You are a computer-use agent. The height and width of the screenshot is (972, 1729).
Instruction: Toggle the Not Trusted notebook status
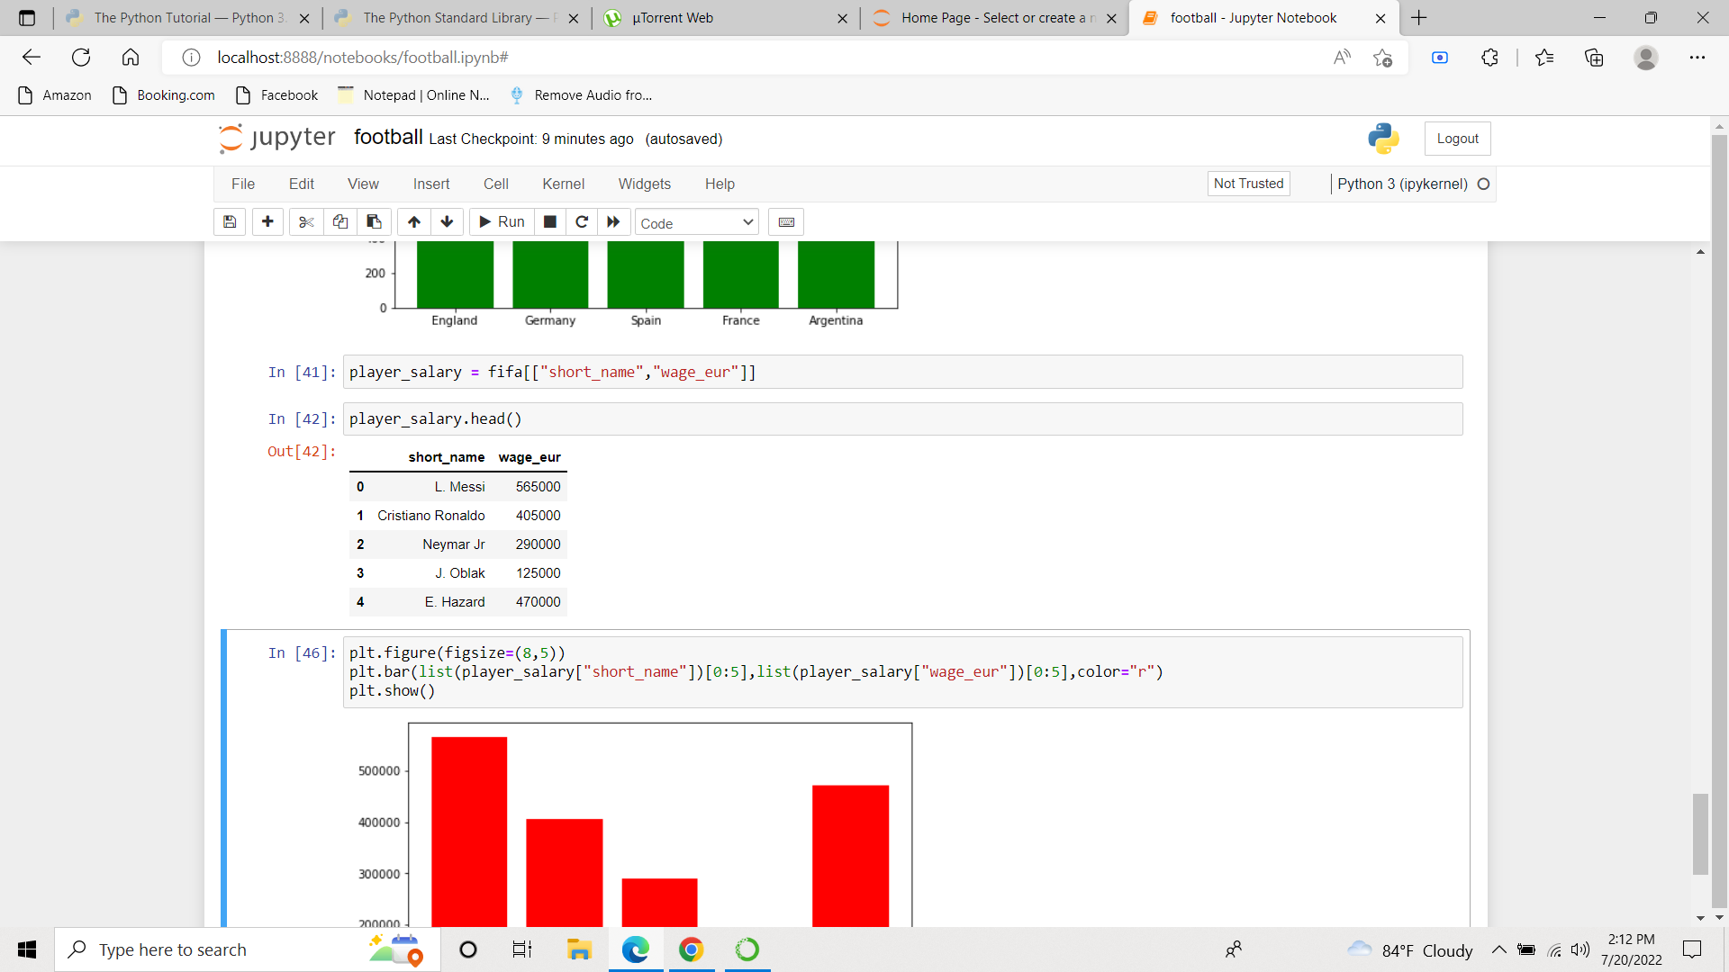pyautogui.click(x=1248, y=184)
